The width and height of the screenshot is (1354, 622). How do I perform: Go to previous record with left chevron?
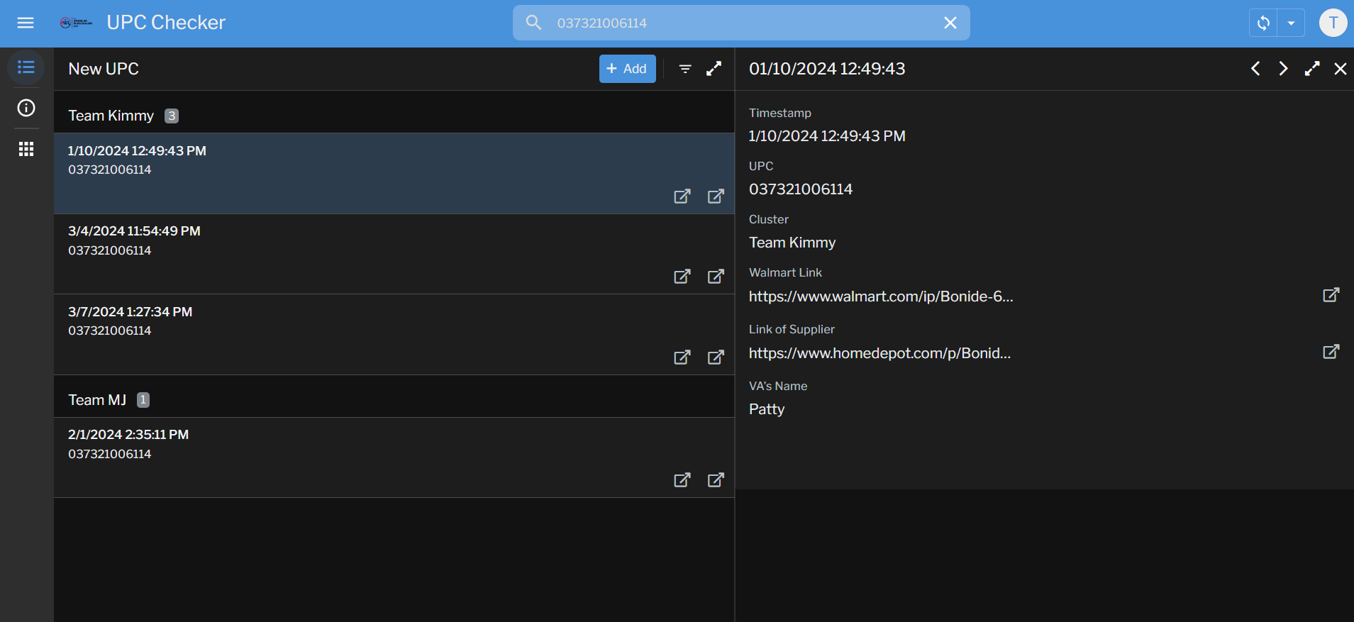pos(1255,69)
